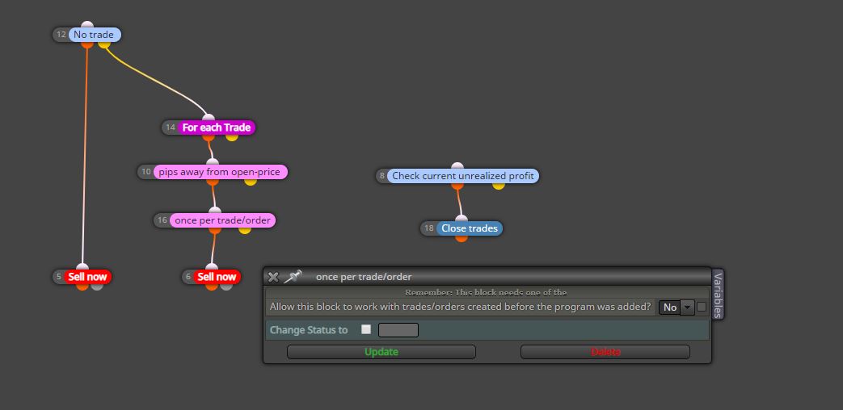Close the once per trade/order panel

tap(273, 277)
